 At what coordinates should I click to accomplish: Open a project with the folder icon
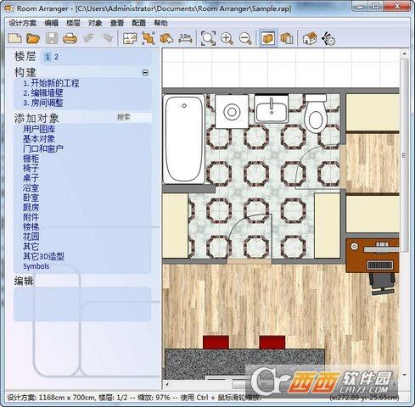(33, 38)
